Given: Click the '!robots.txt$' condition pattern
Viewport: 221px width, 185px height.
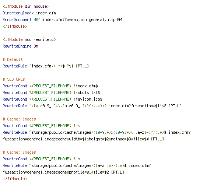Looking at the screenshot, I should pyautogui.click(x=87, y=92).
